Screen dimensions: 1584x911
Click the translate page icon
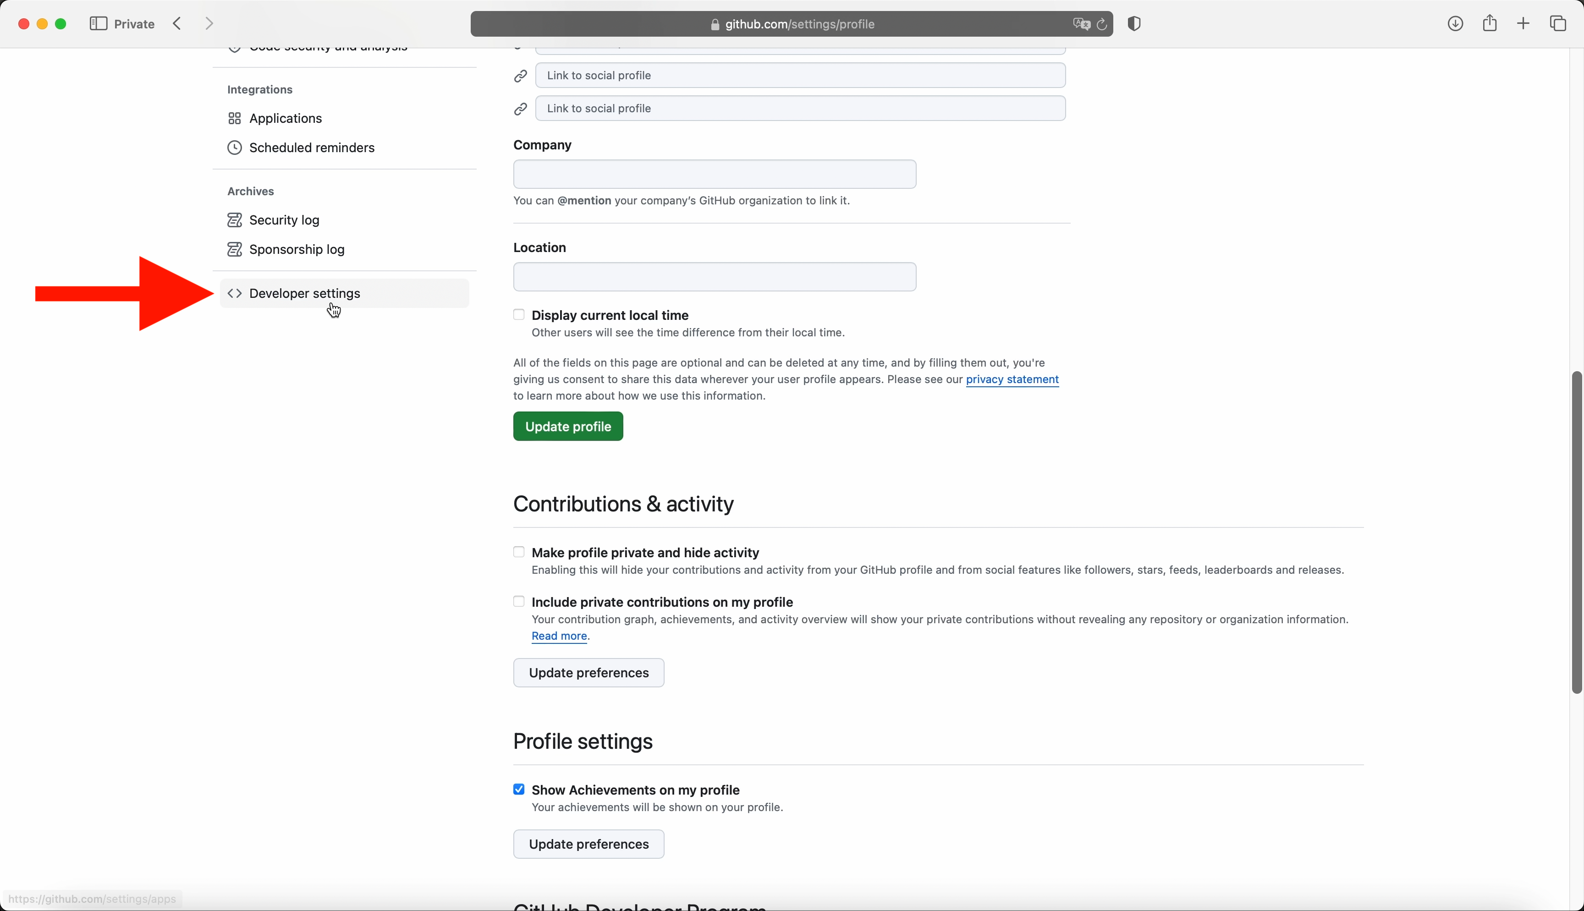click(1081, 24)
